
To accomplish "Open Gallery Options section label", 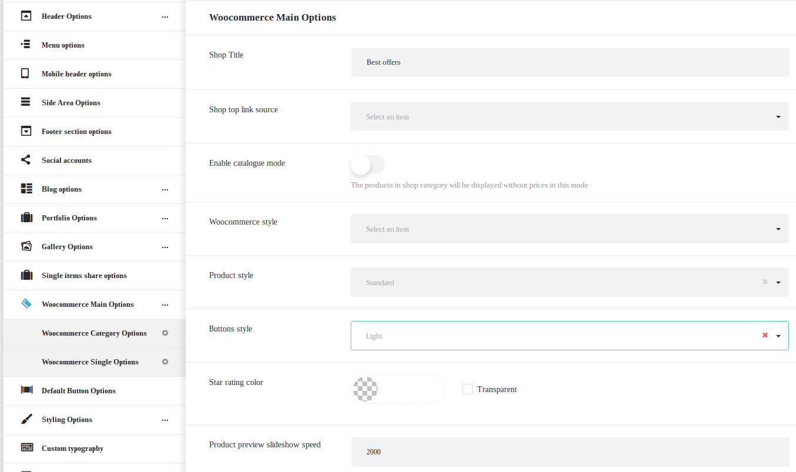I will (67, 247).
